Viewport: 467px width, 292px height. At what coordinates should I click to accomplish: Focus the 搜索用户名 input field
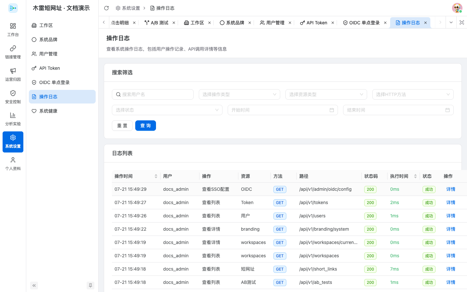[x=153, y=94]
